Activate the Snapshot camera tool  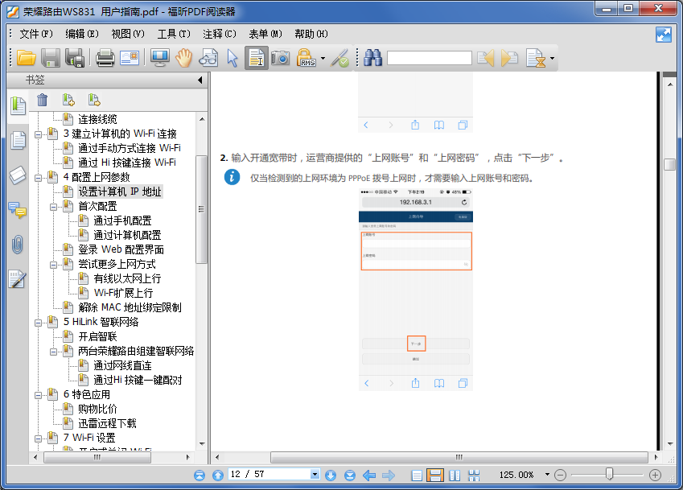(280, 58)
